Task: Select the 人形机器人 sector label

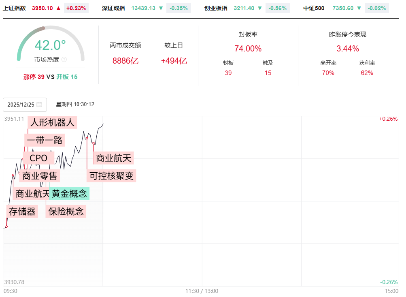Action: pos(53,122)
